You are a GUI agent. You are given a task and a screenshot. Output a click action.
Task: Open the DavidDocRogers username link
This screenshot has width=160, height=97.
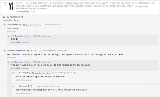[18, 51]
